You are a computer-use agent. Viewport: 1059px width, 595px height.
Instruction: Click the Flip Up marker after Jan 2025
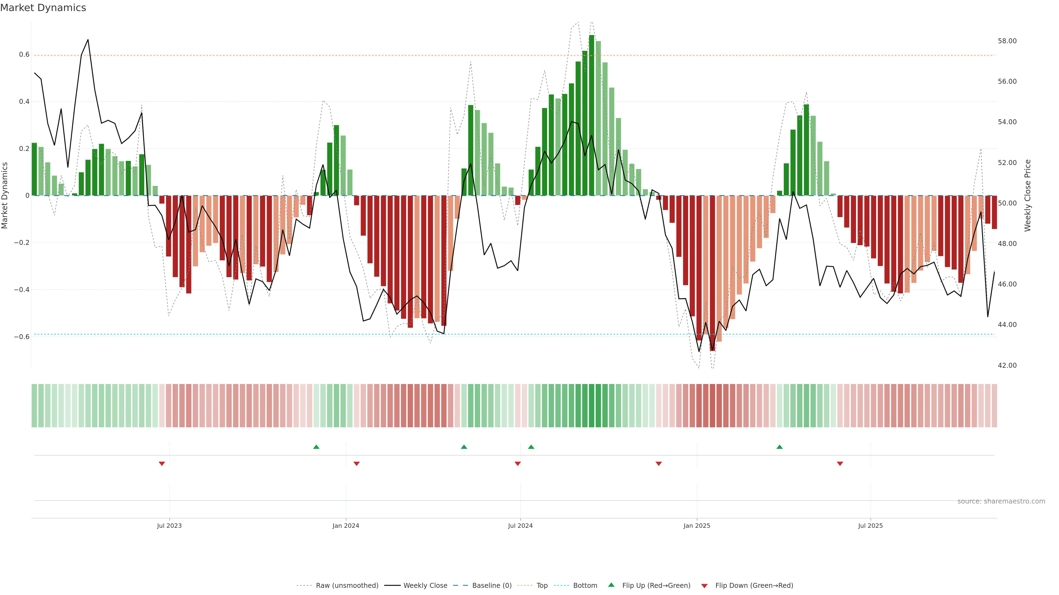[x=779, y=447]
